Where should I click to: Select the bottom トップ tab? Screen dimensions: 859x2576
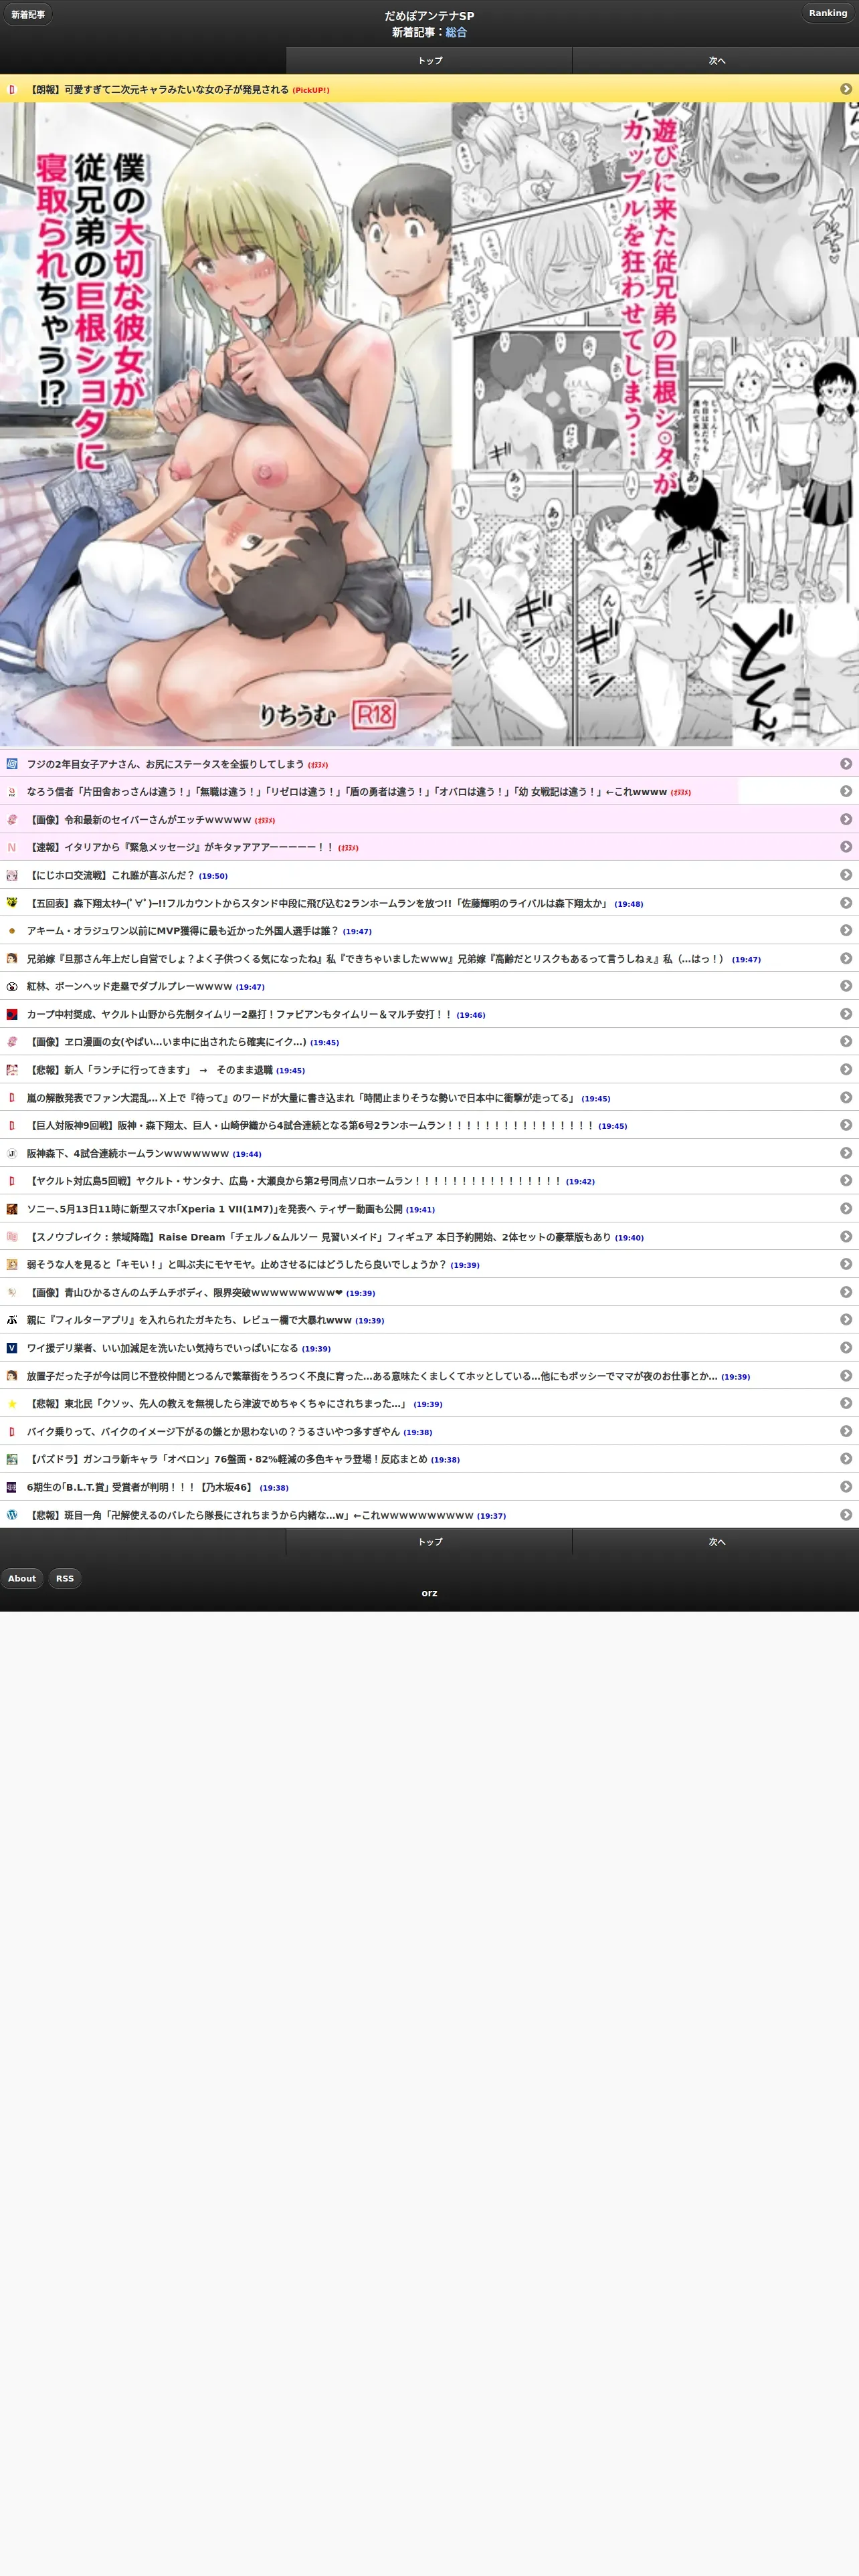[x=429, y=1542]
